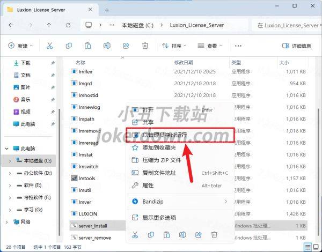Screen dimensions: 322x252
Task: Expand the 办公软件 (D:) drive tree node
Action: pos(11,173)
